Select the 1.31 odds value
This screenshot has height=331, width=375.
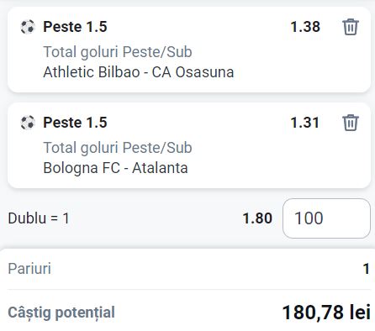point(305,123)
